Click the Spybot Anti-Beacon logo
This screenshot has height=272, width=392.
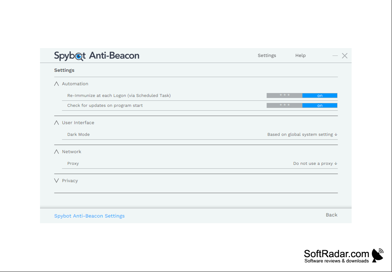pyautogui.click(x=97, y=56)
